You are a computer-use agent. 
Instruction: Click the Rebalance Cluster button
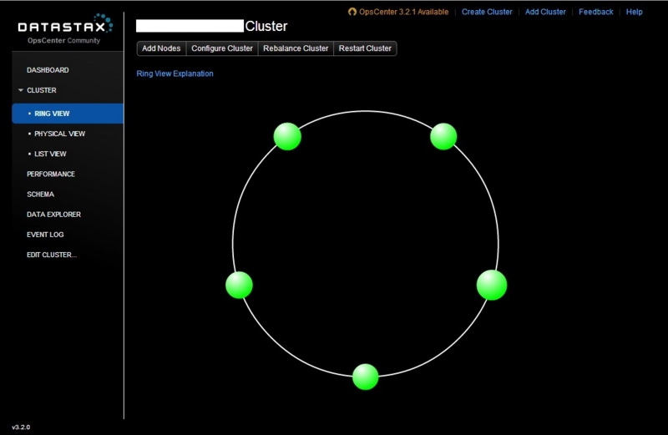point(296,48)
